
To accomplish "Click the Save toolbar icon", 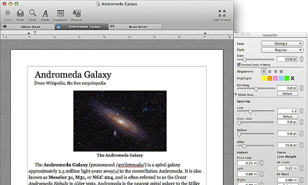I will pyautogui.click(x=8, y=13).
